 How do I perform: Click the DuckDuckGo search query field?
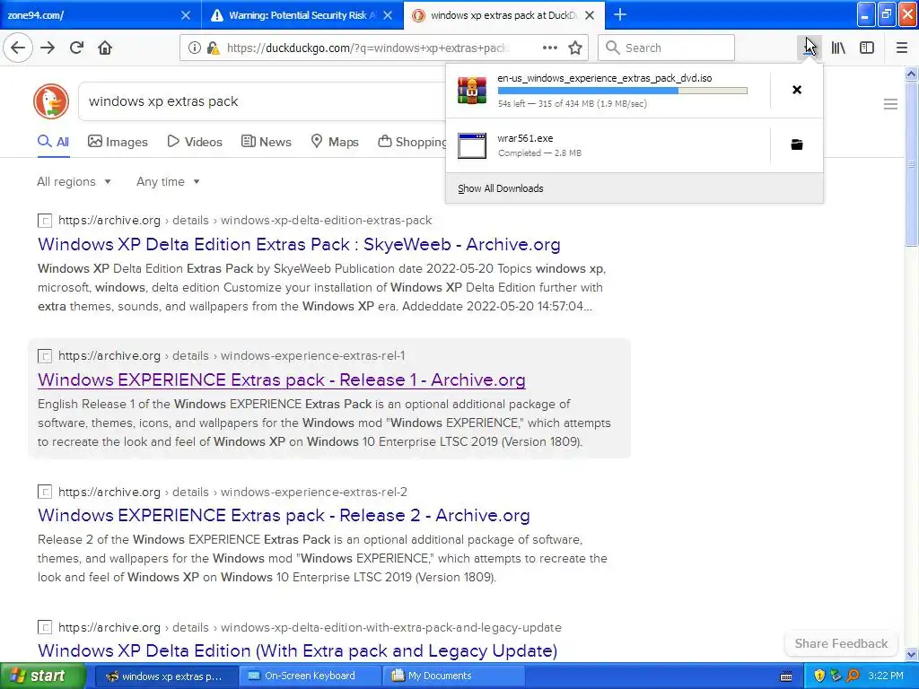coord(261,101)
